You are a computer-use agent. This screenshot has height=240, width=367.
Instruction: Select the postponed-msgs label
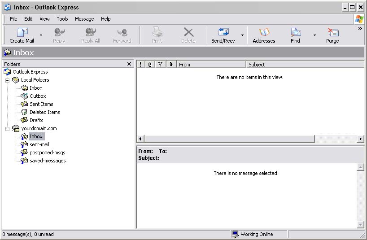[x=48, y=153]
